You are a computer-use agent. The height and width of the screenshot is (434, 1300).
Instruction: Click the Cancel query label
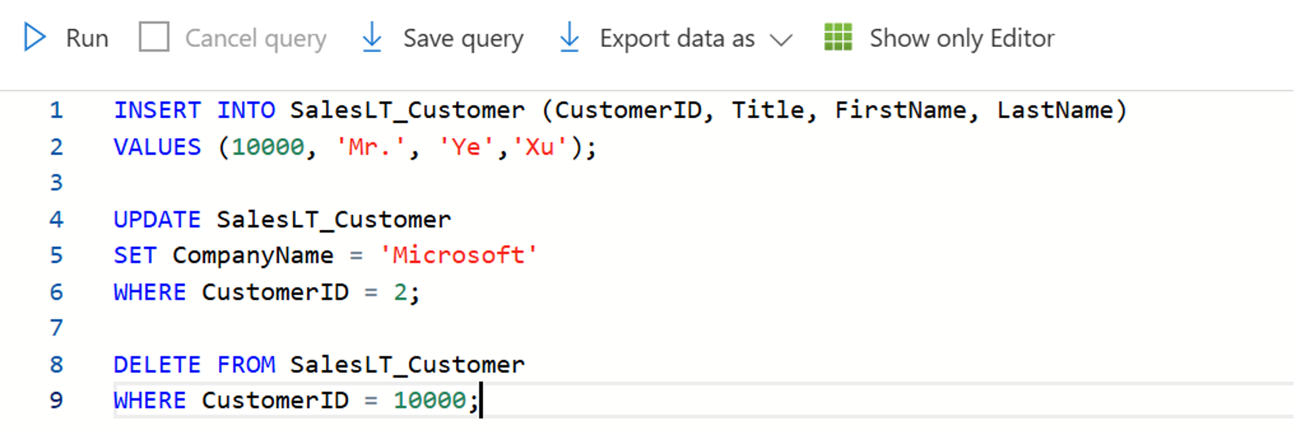(x=255, y=38)
